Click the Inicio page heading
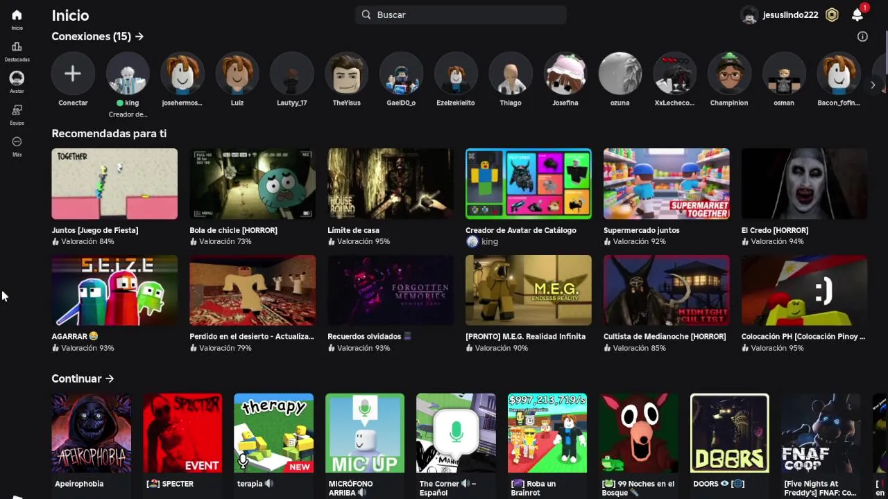 tap(70, 15)
